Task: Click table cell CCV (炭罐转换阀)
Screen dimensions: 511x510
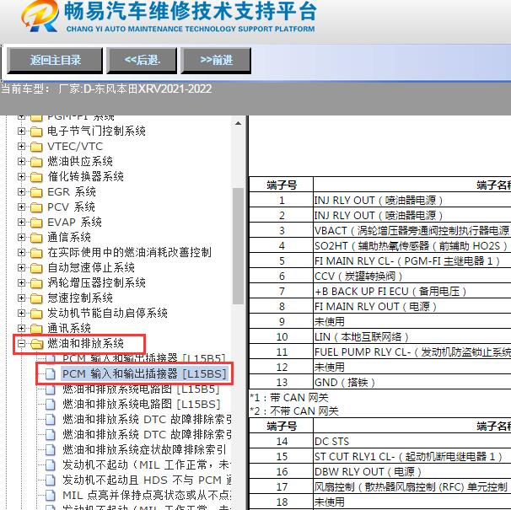Action: (412, 276)
